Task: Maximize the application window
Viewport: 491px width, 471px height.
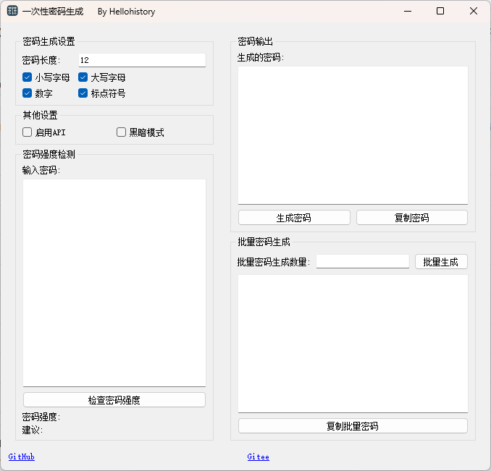Action: pyautogui.click(x=440, y=12)
